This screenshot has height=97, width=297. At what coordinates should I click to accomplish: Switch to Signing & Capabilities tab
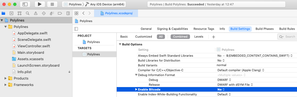click(172, 29)
